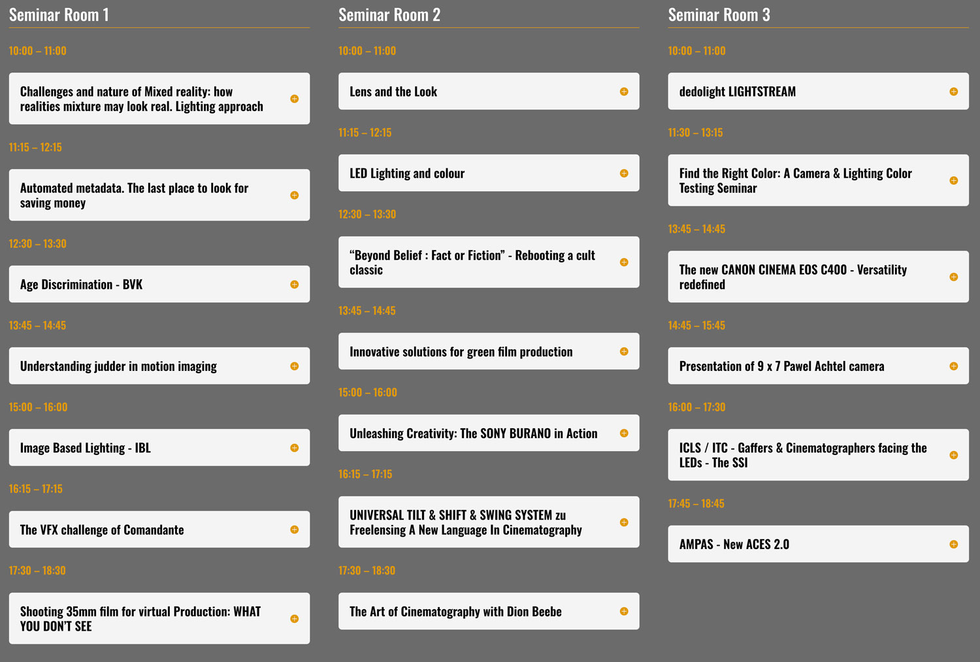Open Shooting 35mm film for virtual Production title

click(x=140, y=619)
